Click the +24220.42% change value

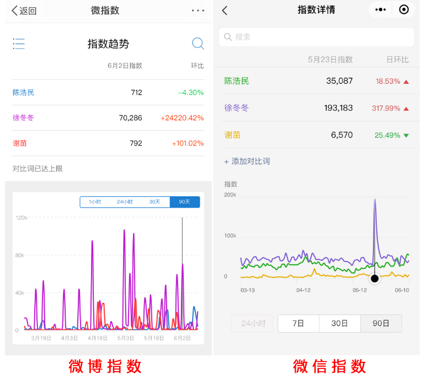(x=182, y=118)
